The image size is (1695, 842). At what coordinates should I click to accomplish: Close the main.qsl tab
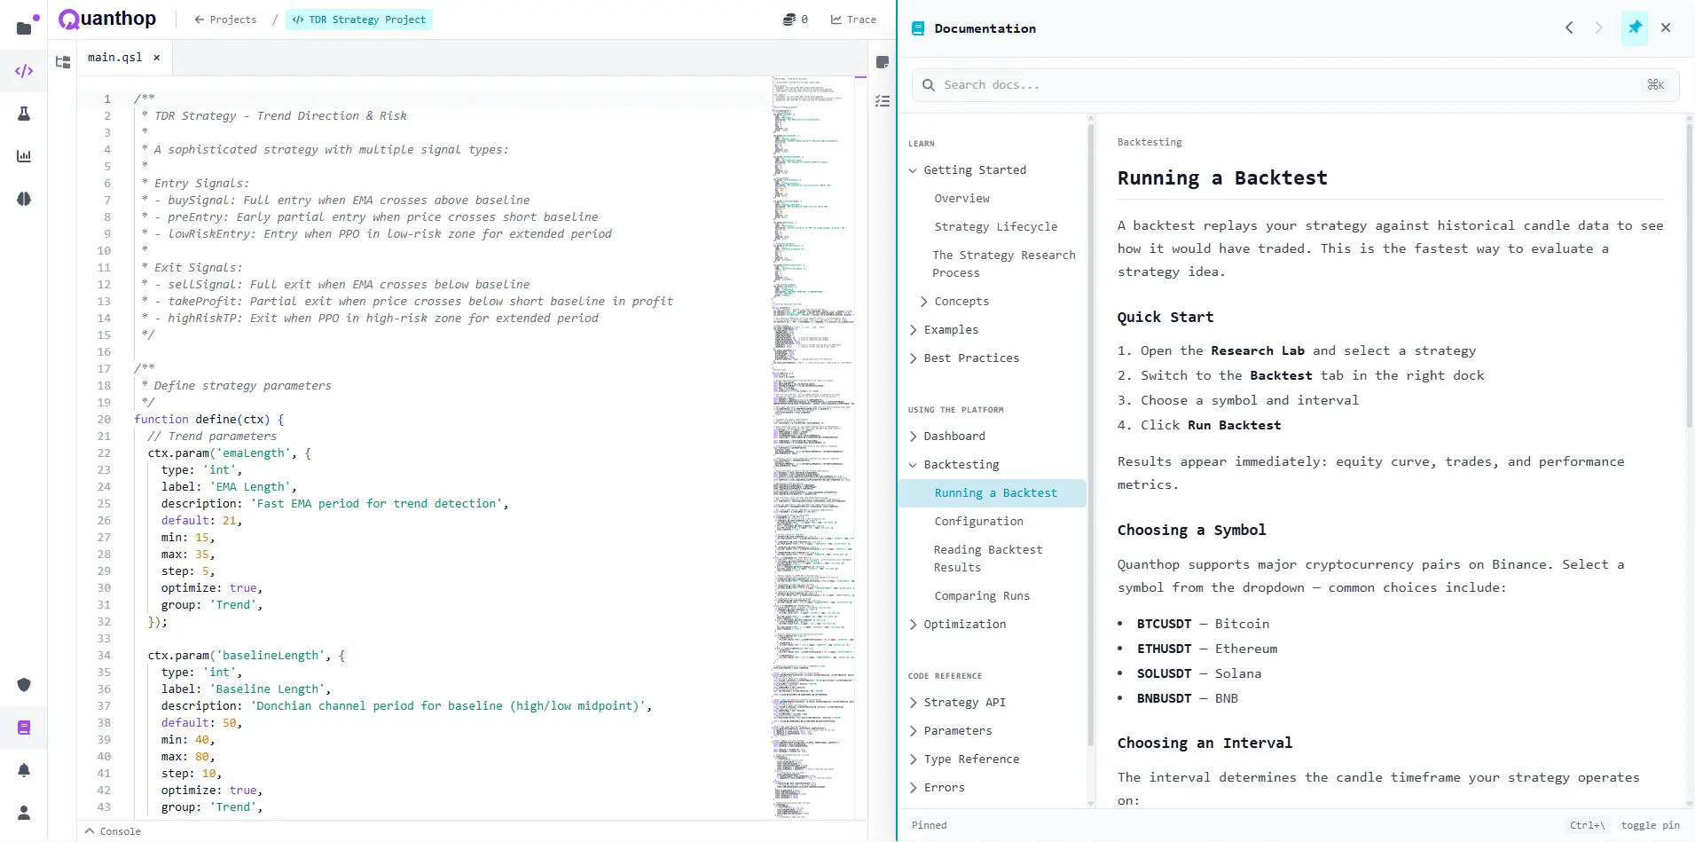[157, 58]
